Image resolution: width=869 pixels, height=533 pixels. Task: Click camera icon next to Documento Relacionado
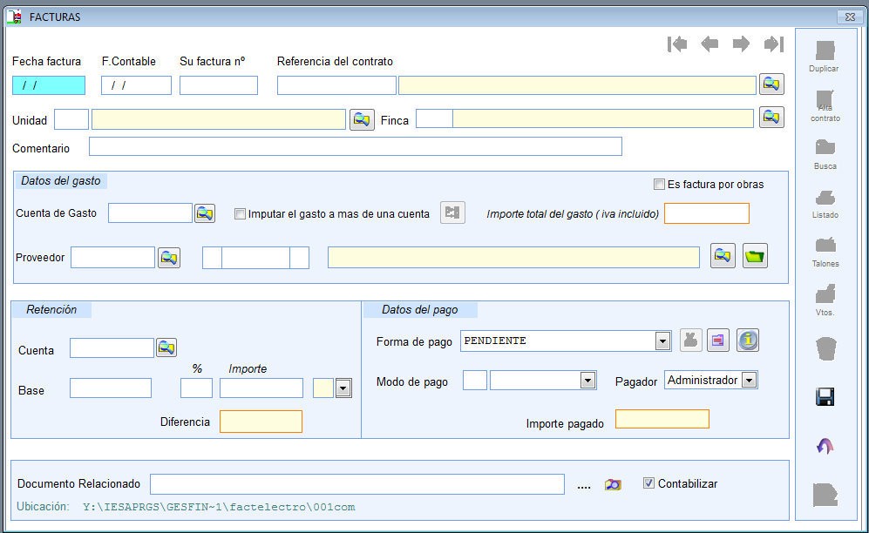[x=613, y=484]
